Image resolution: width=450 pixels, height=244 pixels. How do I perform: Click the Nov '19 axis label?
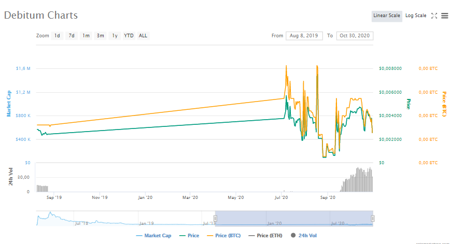100,197
